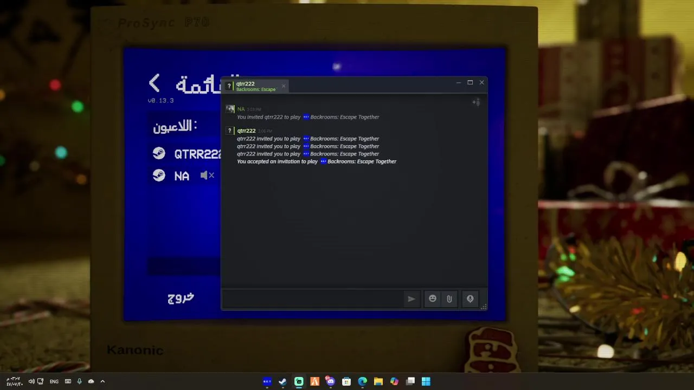Select the NA player name in lobby
The height and width of the screenshot is (390, 694).
[x=182, y=176]
